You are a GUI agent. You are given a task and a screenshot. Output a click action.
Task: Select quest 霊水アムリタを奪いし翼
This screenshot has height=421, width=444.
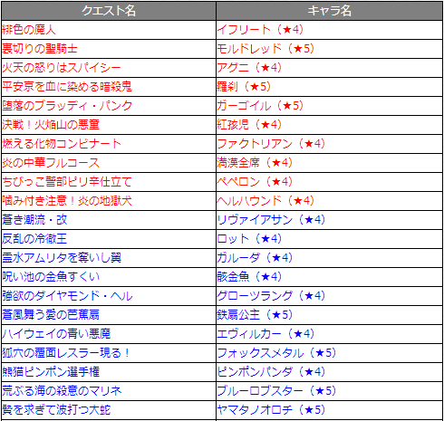[62, 258]
